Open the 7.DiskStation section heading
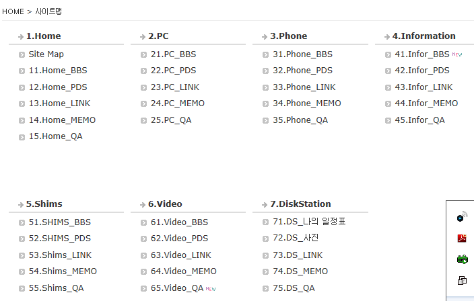 [300, 204]
